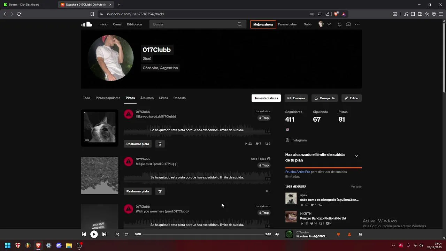The height and width of the screenshot is (251, 446).
Task: Seek on the player progress bar
Action: 203,234
